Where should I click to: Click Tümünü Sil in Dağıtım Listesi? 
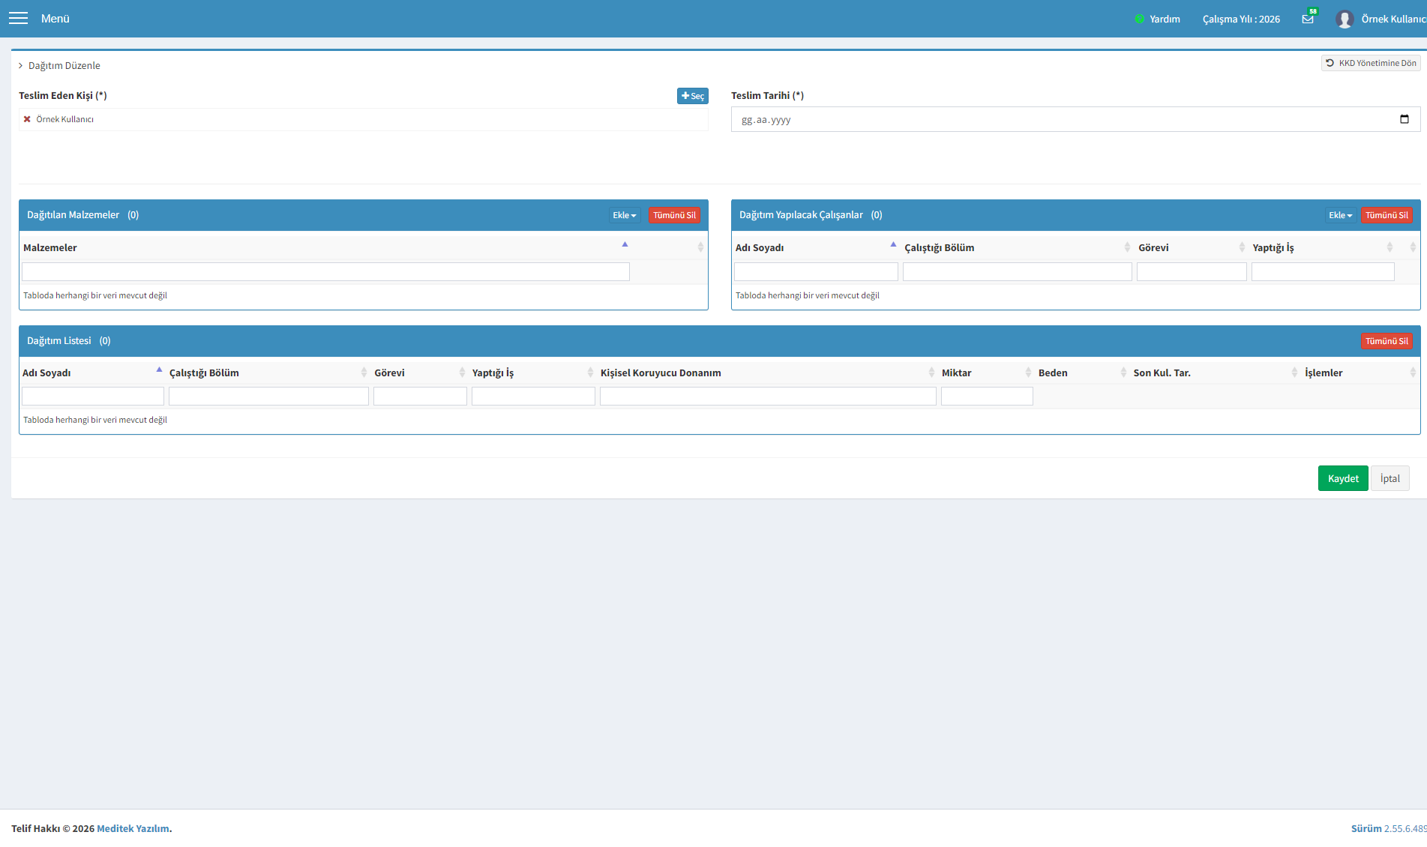pyautogui.click(x=1387, y=341)
